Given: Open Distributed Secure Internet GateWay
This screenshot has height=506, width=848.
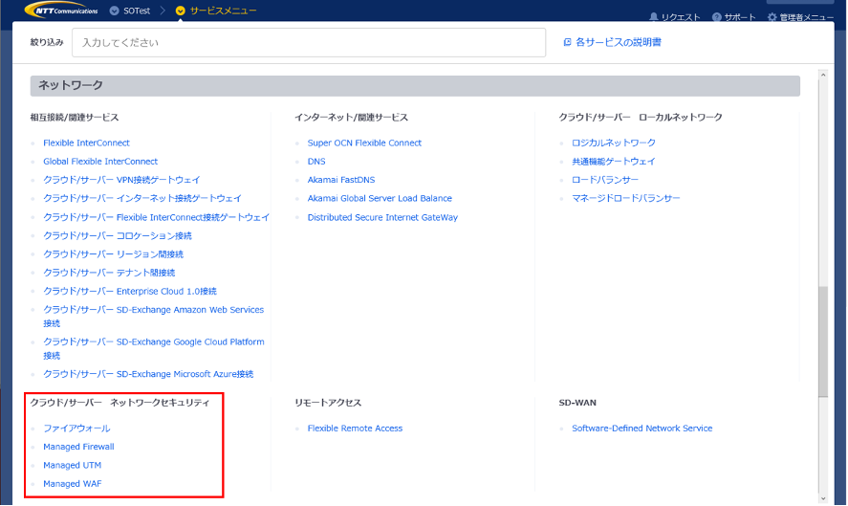Looking at the screenshot, I should (x=383, y=217).
